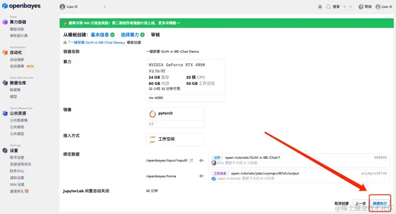Open 公共数据集 in sidebar

(19, 120)
